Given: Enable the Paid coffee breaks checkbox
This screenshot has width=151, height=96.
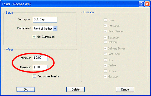Looking at the screenshot, I should (34, 76).
